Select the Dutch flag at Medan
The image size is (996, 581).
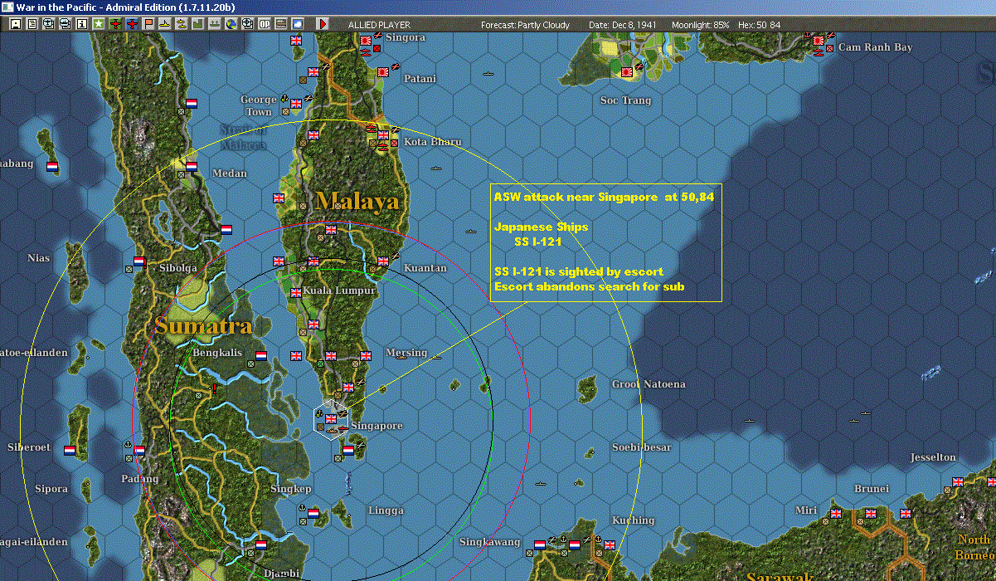192,166
